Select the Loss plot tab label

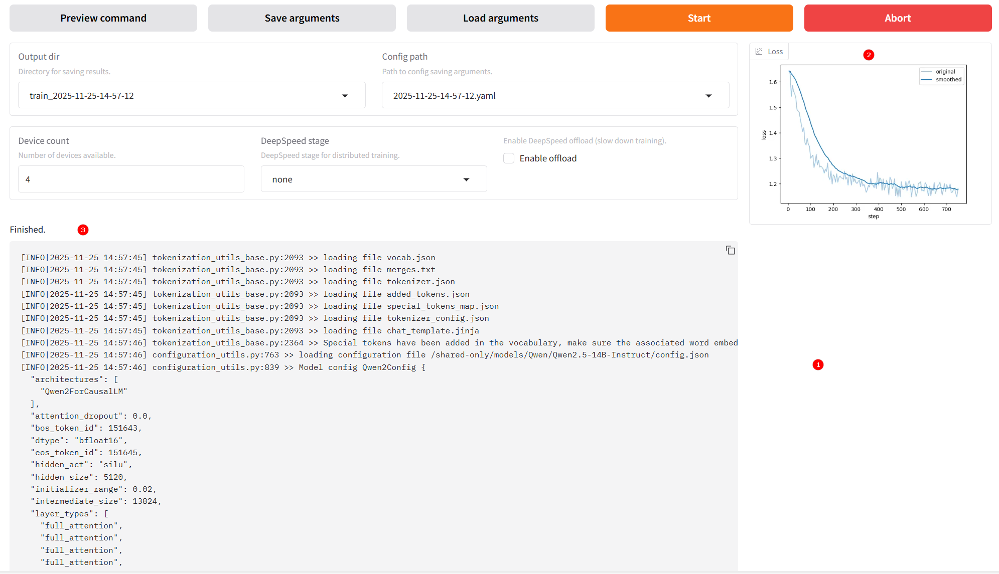pos(775,52)
